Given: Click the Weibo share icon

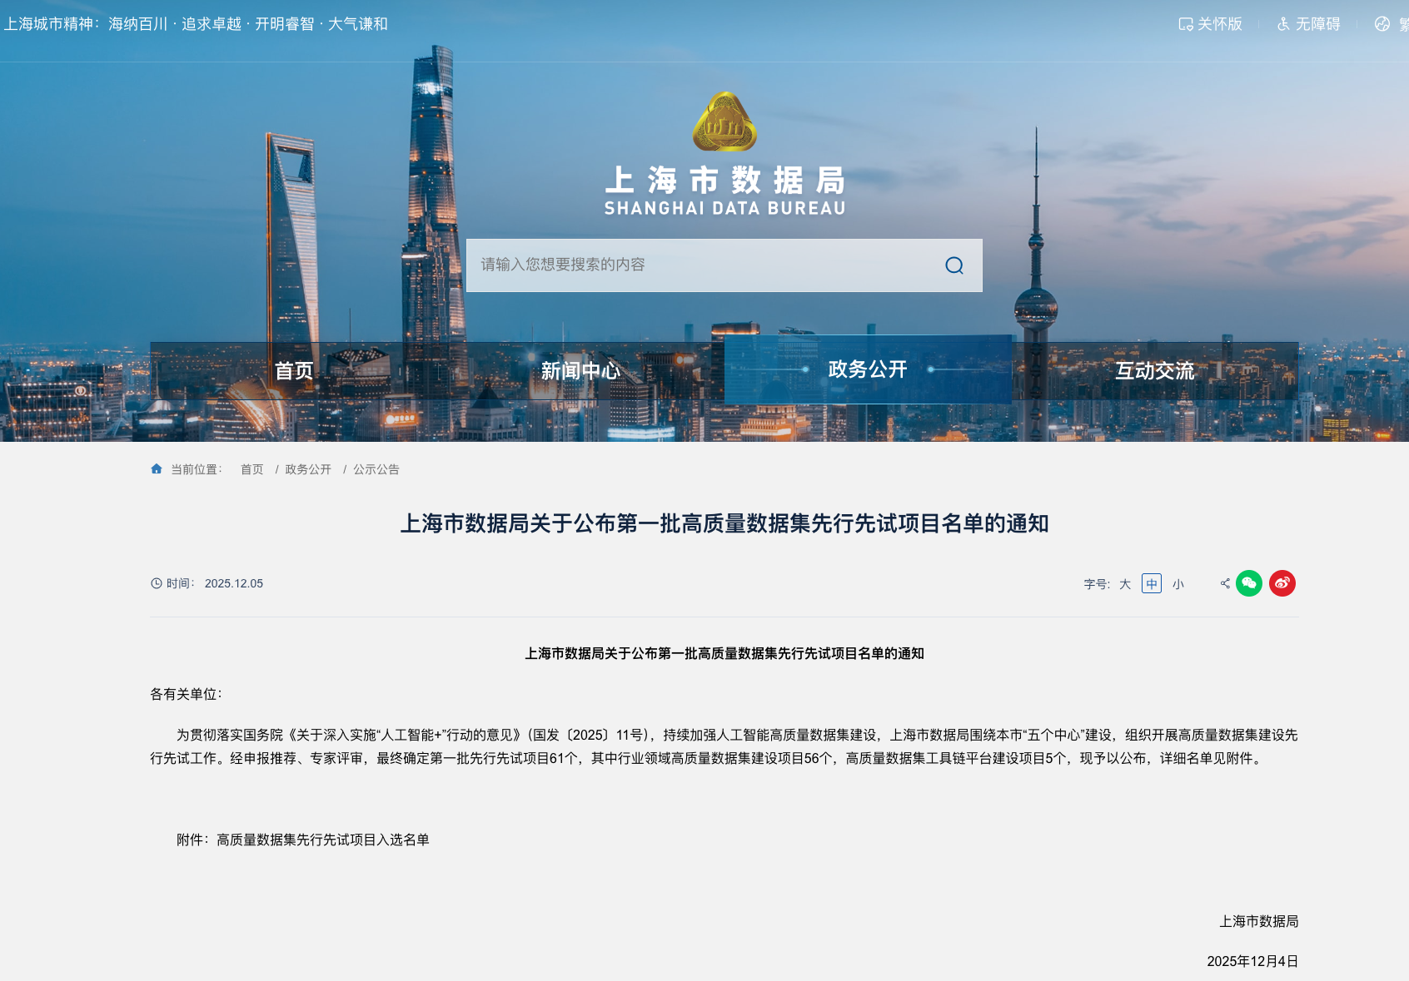Looking at the screenshot, I should (x=1282, y=583).
